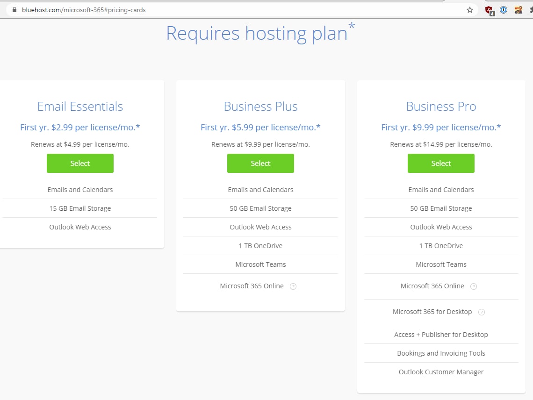Click 1 TB OneDrive in Business Plus
Viewport: 533px width, 400px height.
pyautogui.click(x=261, y=246)
